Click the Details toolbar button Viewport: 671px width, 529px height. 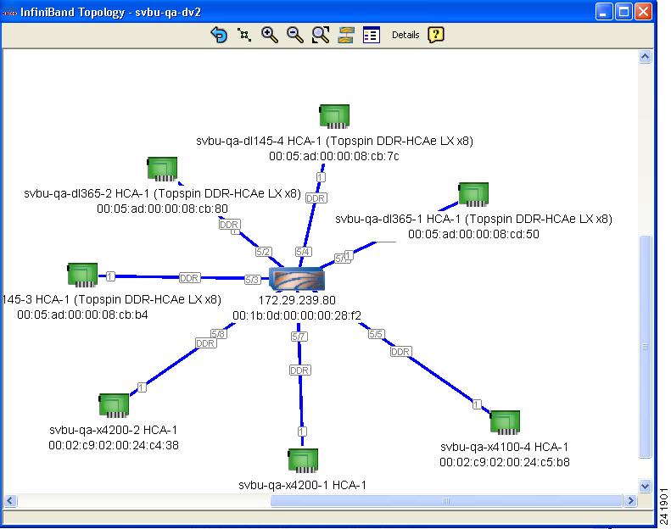coord(405,35)
